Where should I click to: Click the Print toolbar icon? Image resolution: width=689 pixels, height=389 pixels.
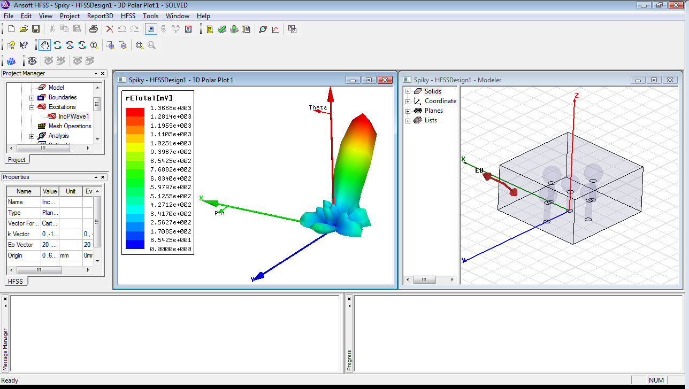pos(94,29)
